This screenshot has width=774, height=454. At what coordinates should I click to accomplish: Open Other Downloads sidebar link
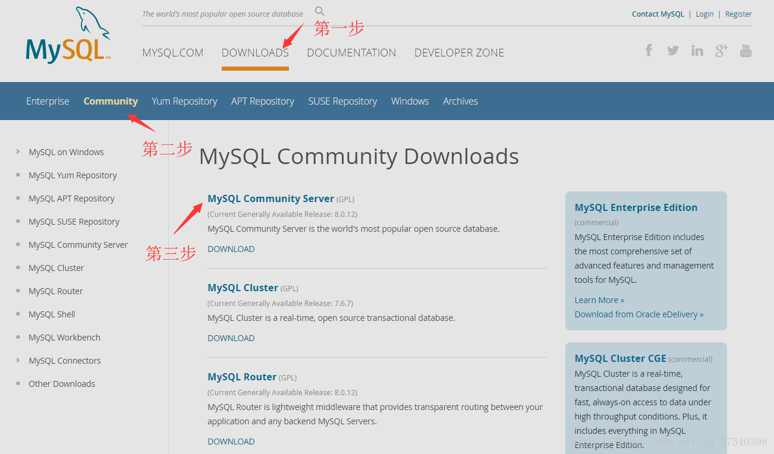(62, 384)
